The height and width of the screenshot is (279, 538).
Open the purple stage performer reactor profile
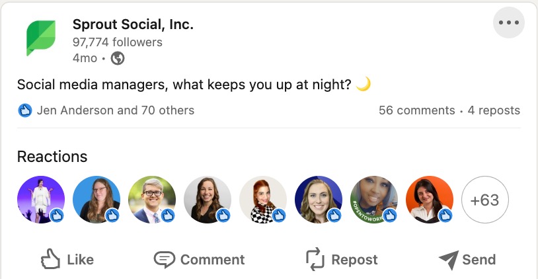pyautogui.click(x=40, y=200)
